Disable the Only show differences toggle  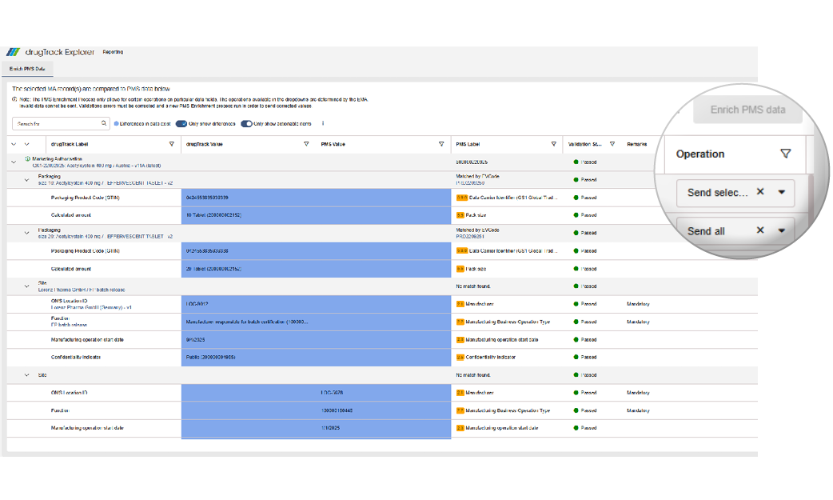[181, 123]
